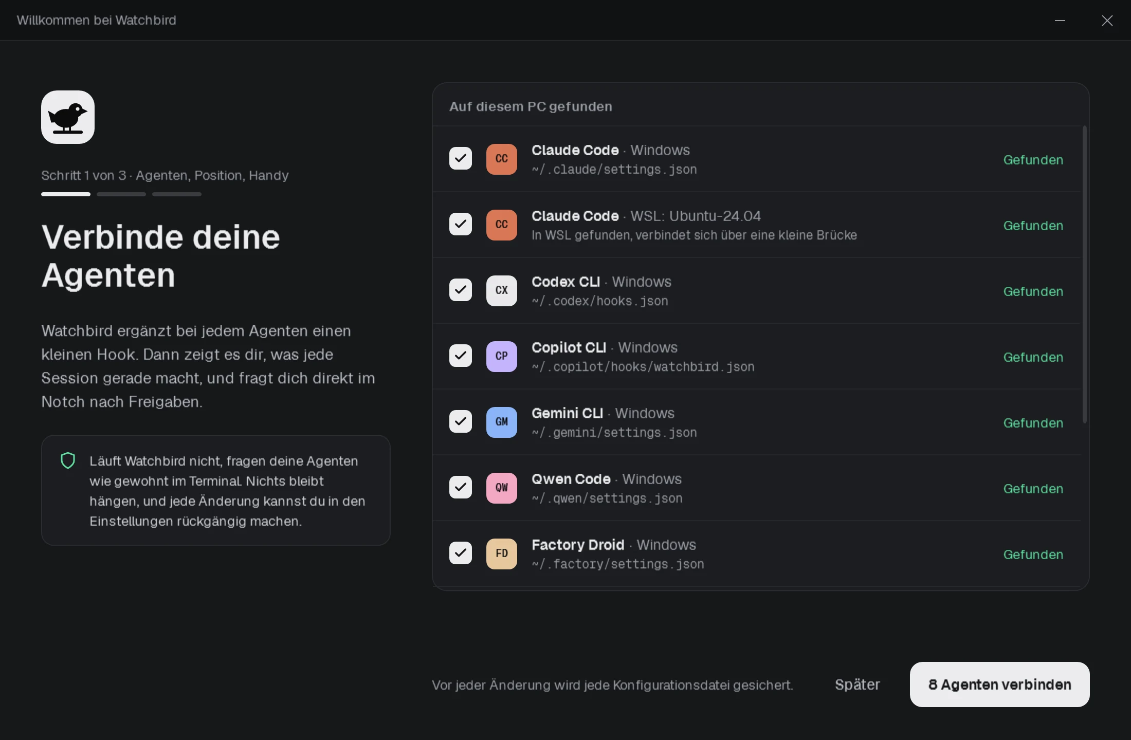Viewport: 1131px width, 740px height.
Task: Click the "Gefunden" status for Gemini CLI
Action: click(x=1033, y=423)
